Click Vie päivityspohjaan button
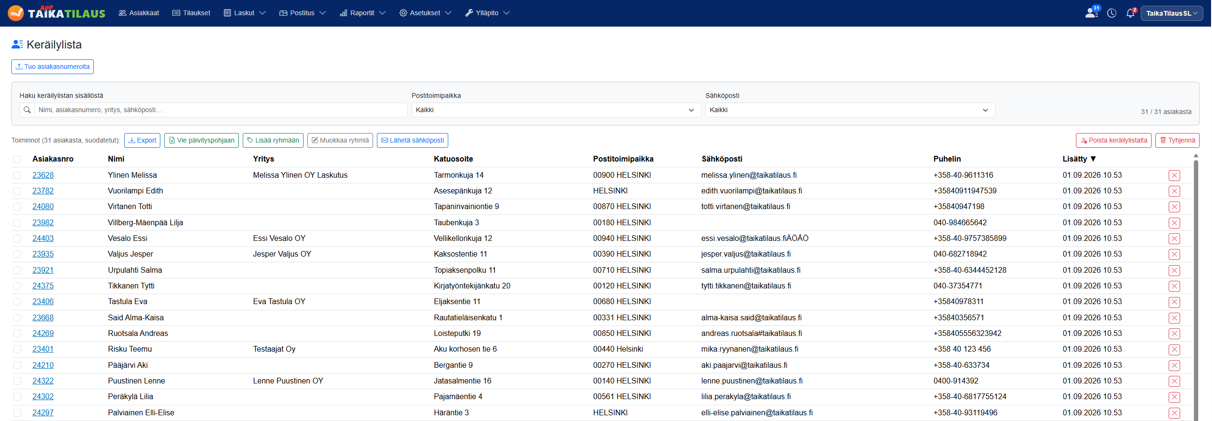 click(x=201, y=140)
